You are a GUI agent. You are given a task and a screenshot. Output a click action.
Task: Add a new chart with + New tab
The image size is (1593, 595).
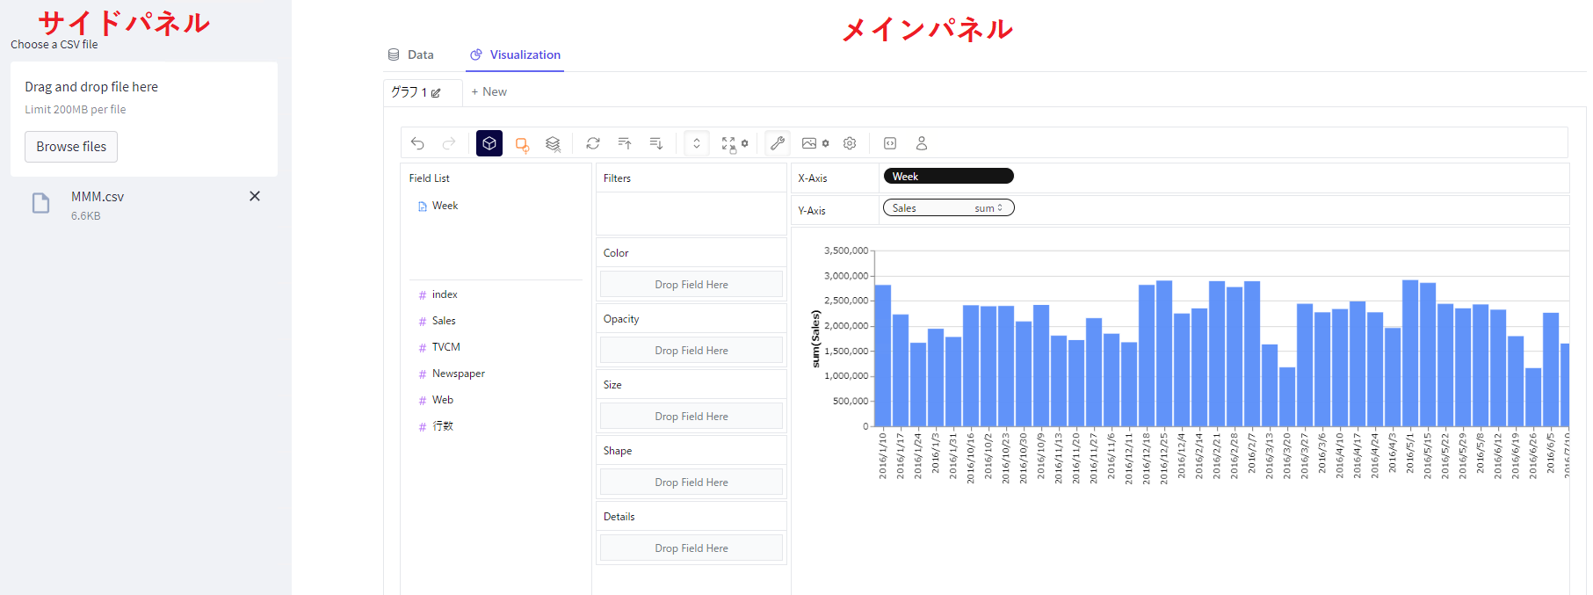tap(489, 91)
